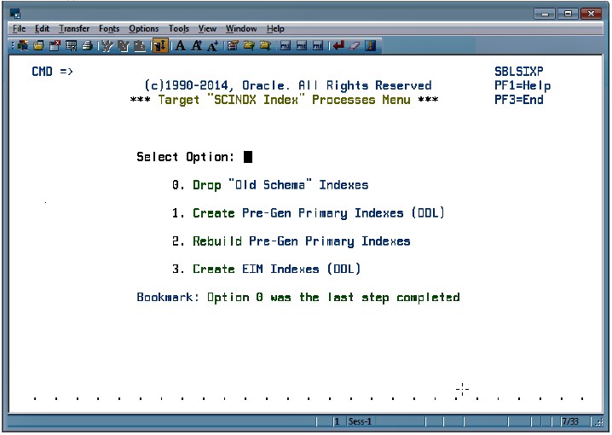Click the increase font size A icon

pyautogui.click(x=196, y=46)
